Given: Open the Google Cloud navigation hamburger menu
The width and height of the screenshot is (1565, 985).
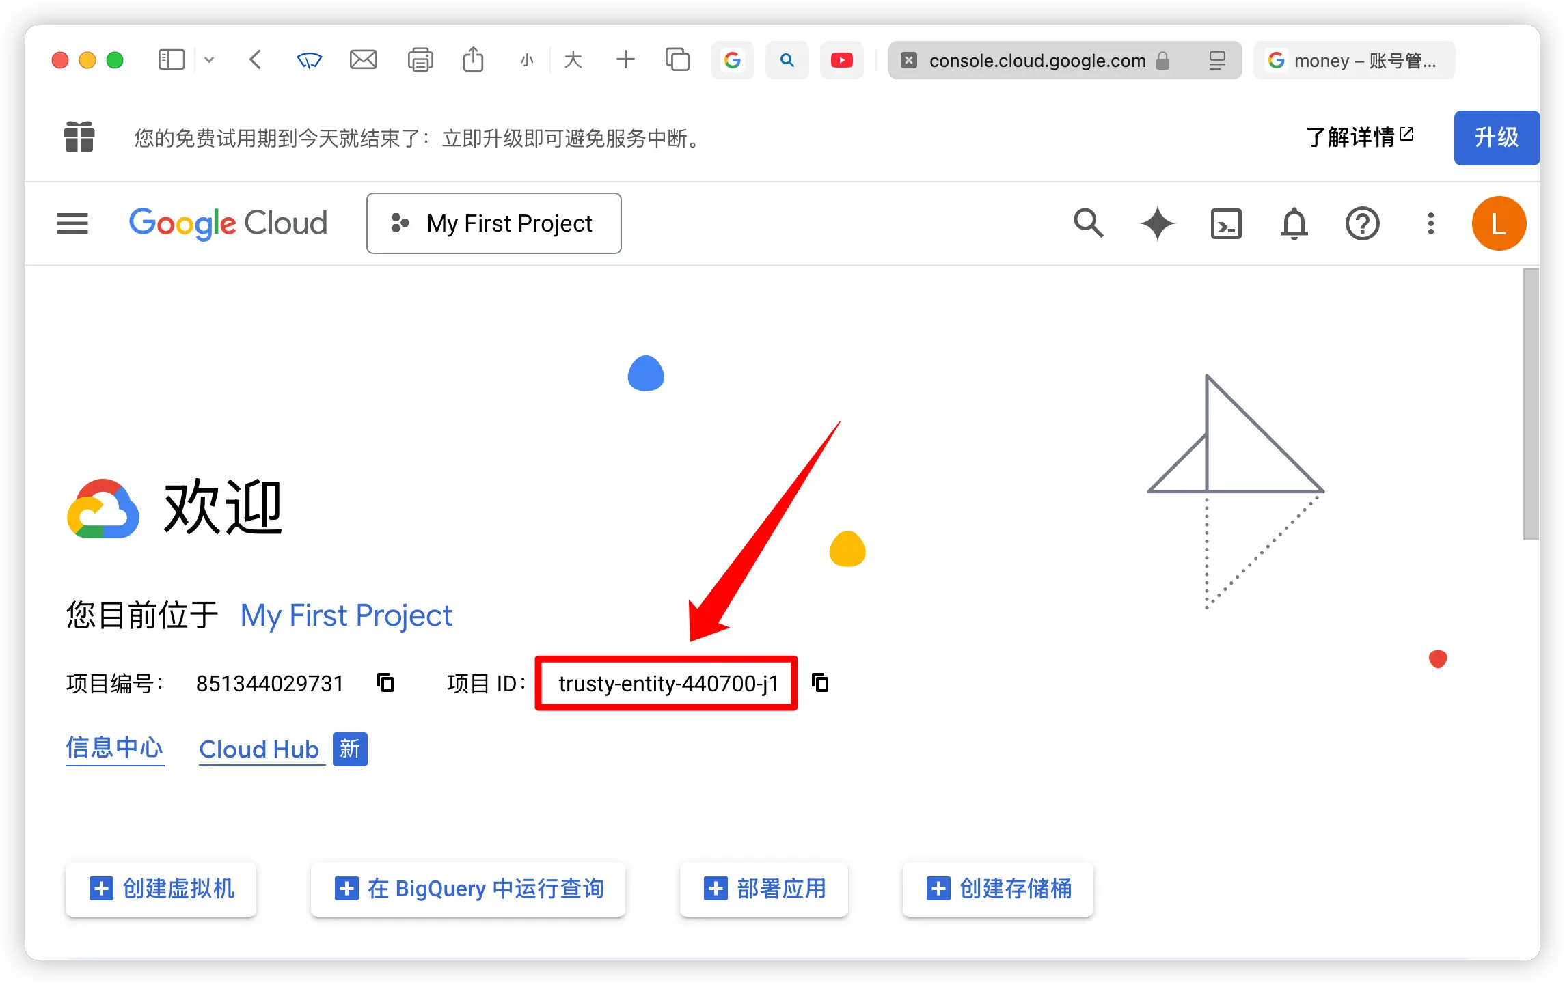Looking at the screenshot, I should click(72, 223).
